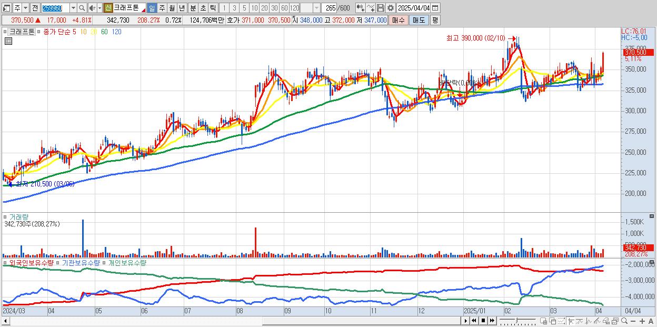The height and width of the screenshot is (327, 657).
Task: Click the 매수 buy button
Action: point(399,20)
